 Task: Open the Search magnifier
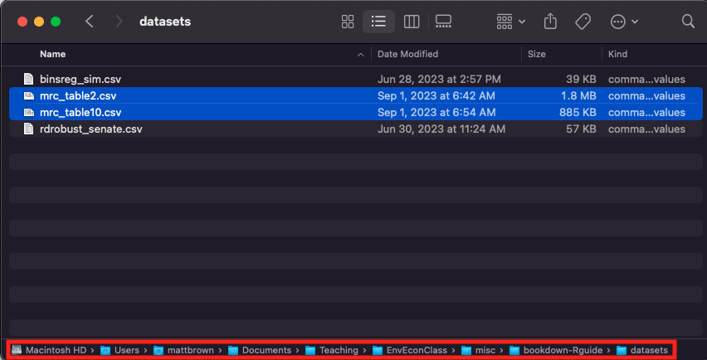(x=688, y=22)
